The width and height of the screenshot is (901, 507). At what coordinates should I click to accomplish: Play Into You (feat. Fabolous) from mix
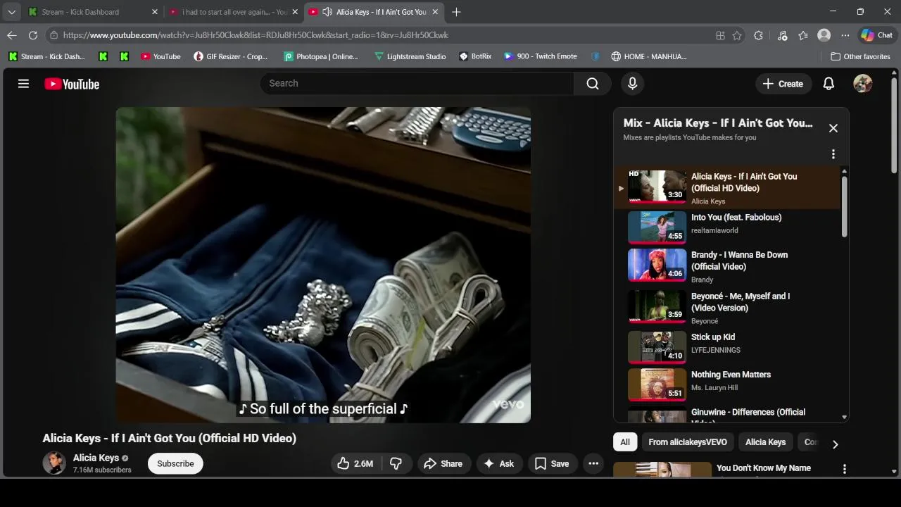pyautogui.click(x=727, y=227)
